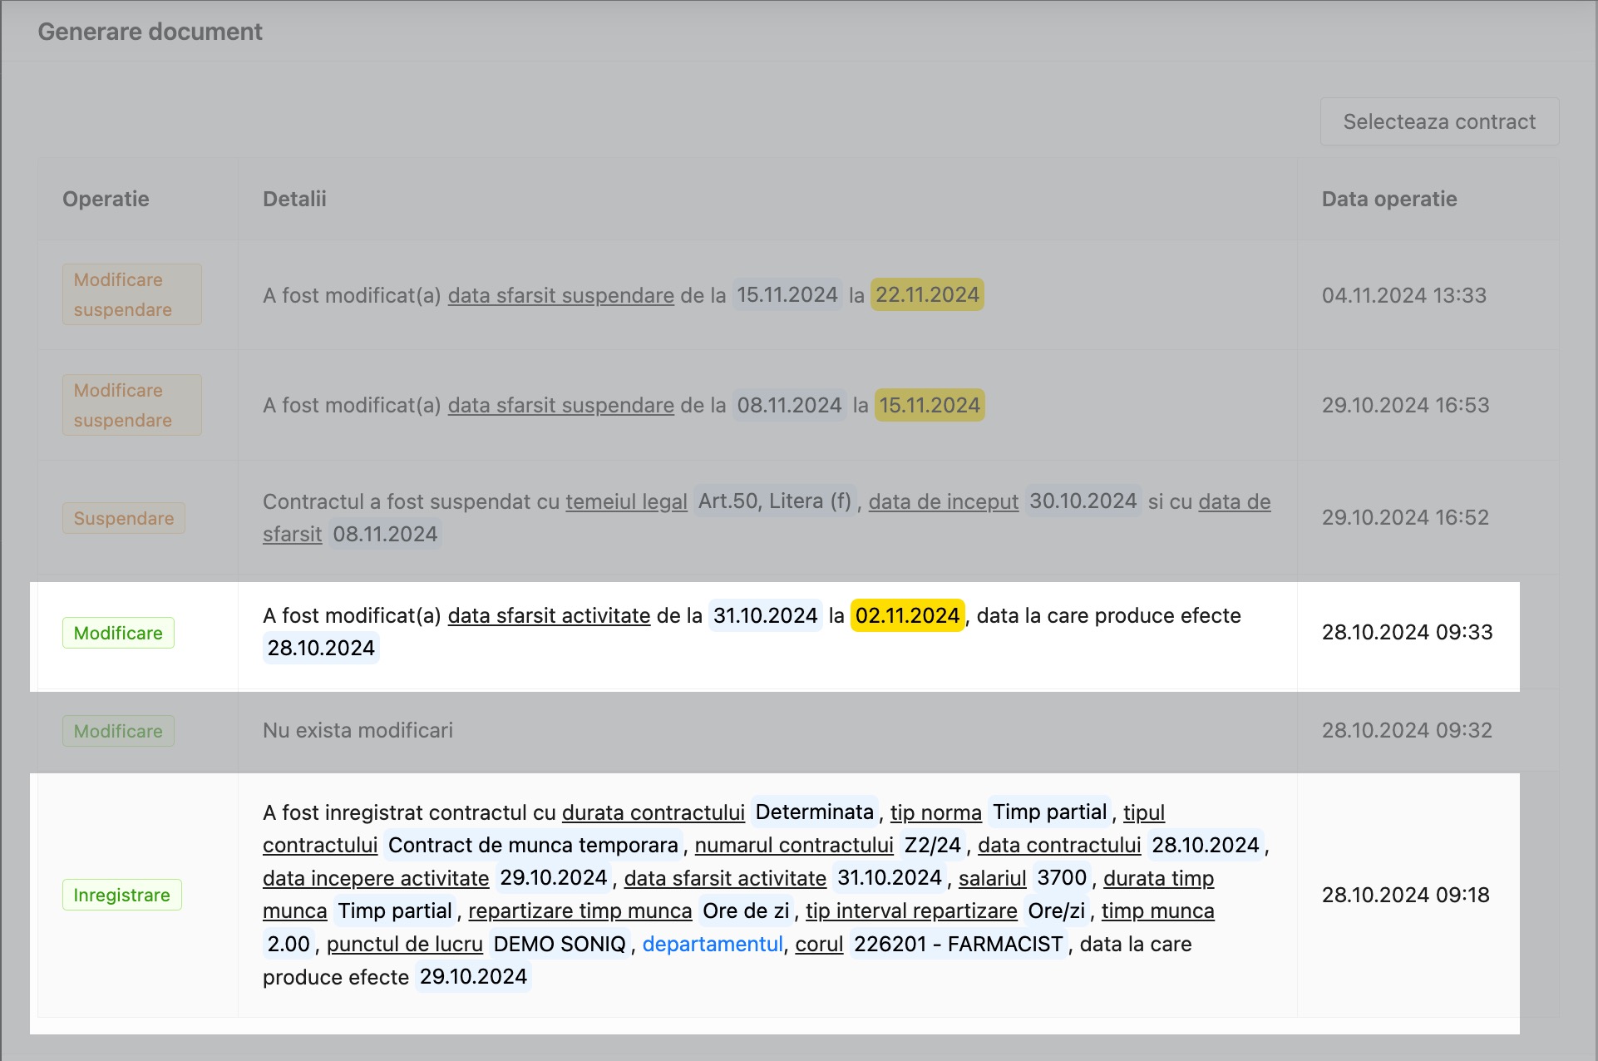Click data sfarsit activitate label in Modificare row
Viewport: 1598px width, 1061px height.
pyautogui.click(x=549, y=615)
